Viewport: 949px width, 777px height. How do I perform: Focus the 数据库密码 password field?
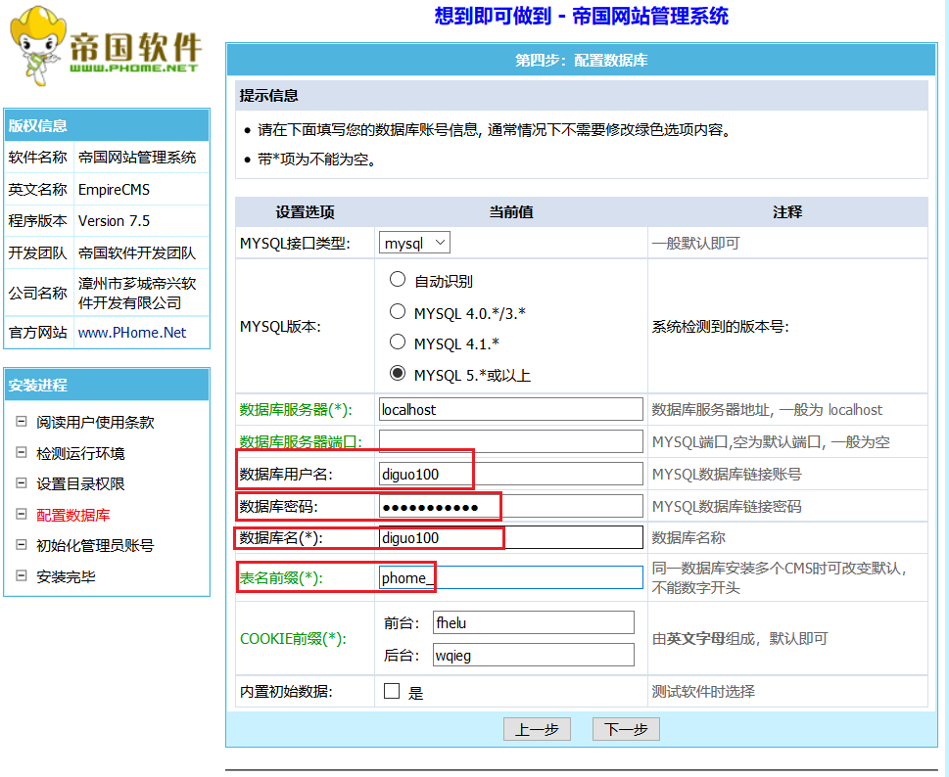click(511, 506)
